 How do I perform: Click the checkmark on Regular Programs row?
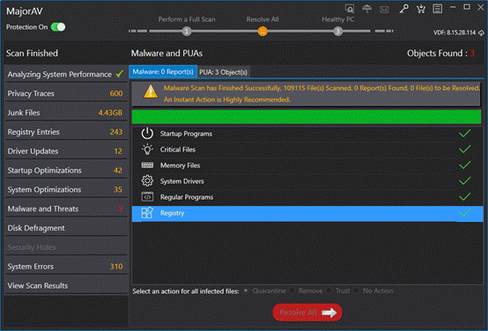click(x=465, y=196)
